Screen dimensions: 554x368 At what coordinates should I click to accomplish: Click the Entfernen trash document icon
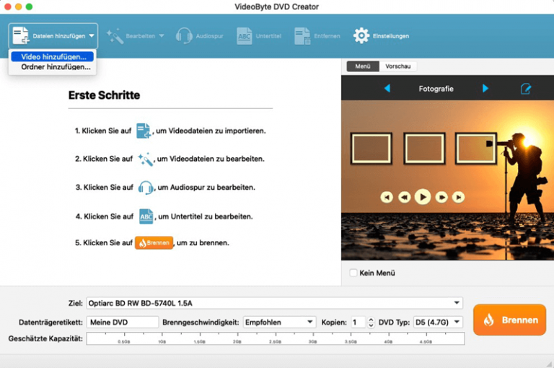click(302, 36)
